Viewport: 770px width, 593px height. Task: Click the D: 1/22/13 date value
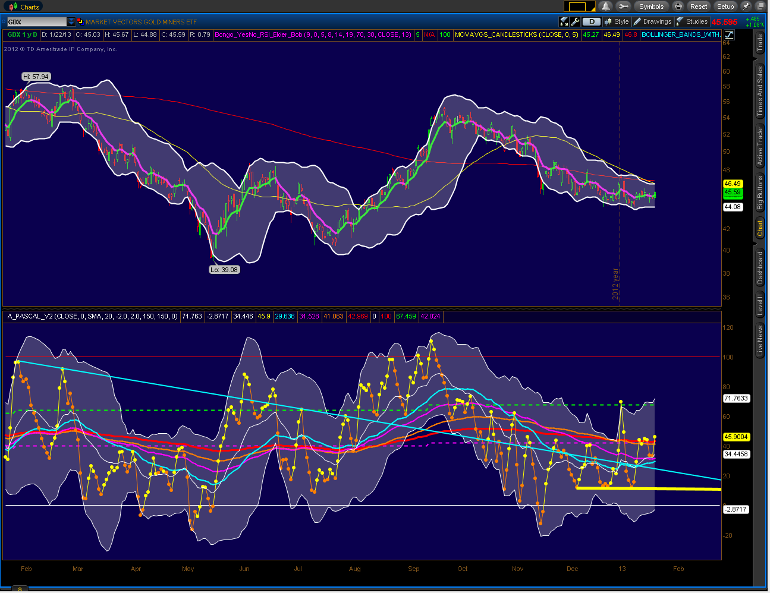click(x=57, y=34)
